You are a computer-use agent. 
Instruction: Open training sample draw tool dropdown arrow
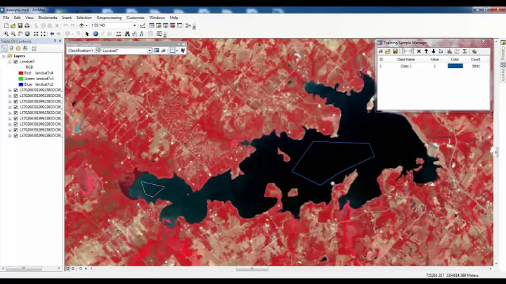[x=177, y=51]
